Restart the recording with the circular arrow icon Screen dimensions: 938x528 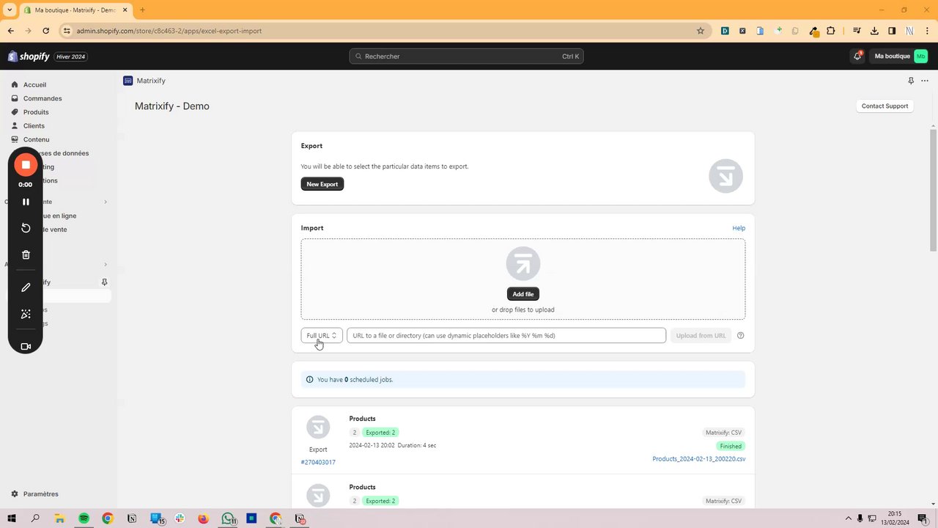coord(26,228)
